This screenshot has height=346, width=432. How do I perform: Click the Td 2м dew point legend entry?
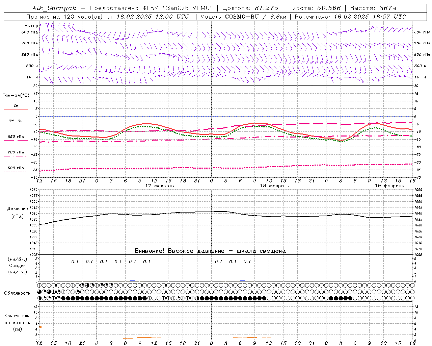(16, 121)
